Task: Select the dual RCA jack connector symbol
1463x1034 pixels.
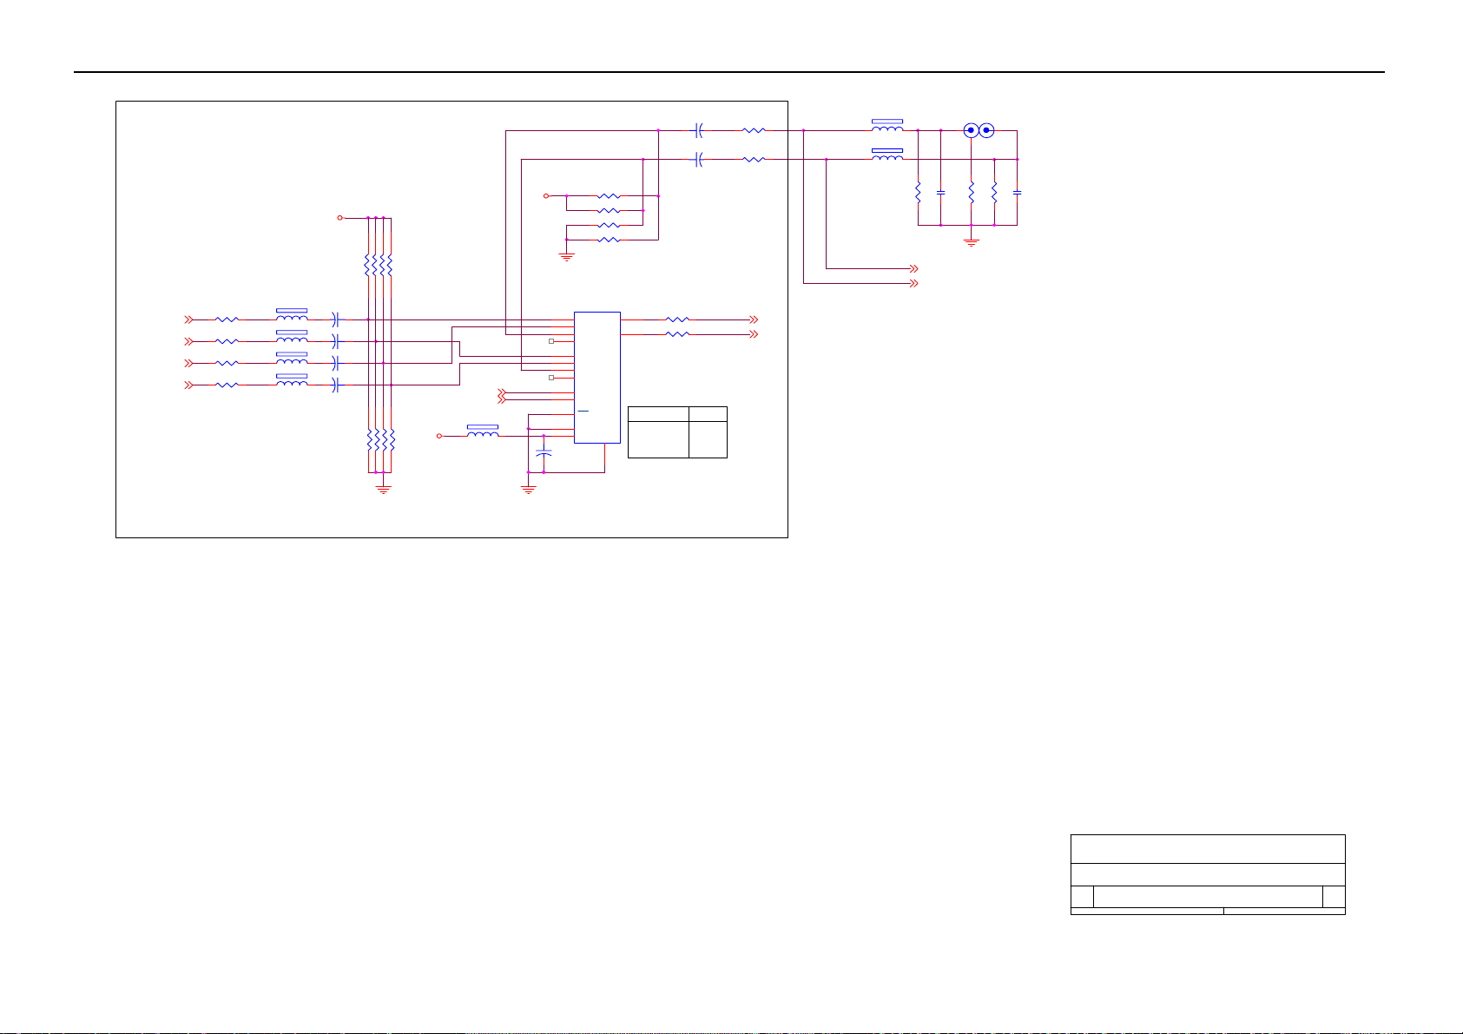Action: (979, 130)
